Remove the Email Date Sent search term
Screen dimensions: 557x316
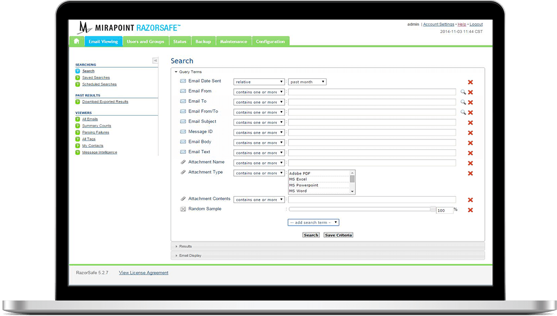(470, 82)
